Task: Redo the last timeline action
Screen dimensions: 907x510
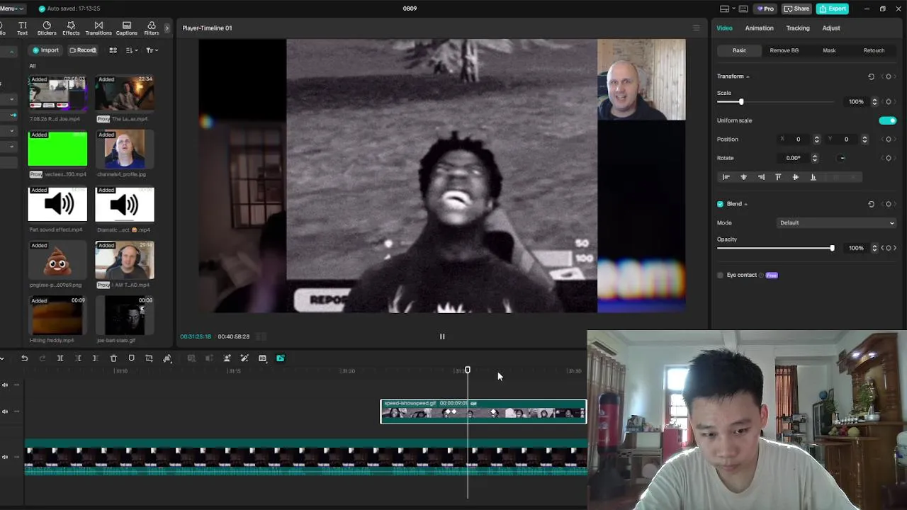Action: pos(43,358)
